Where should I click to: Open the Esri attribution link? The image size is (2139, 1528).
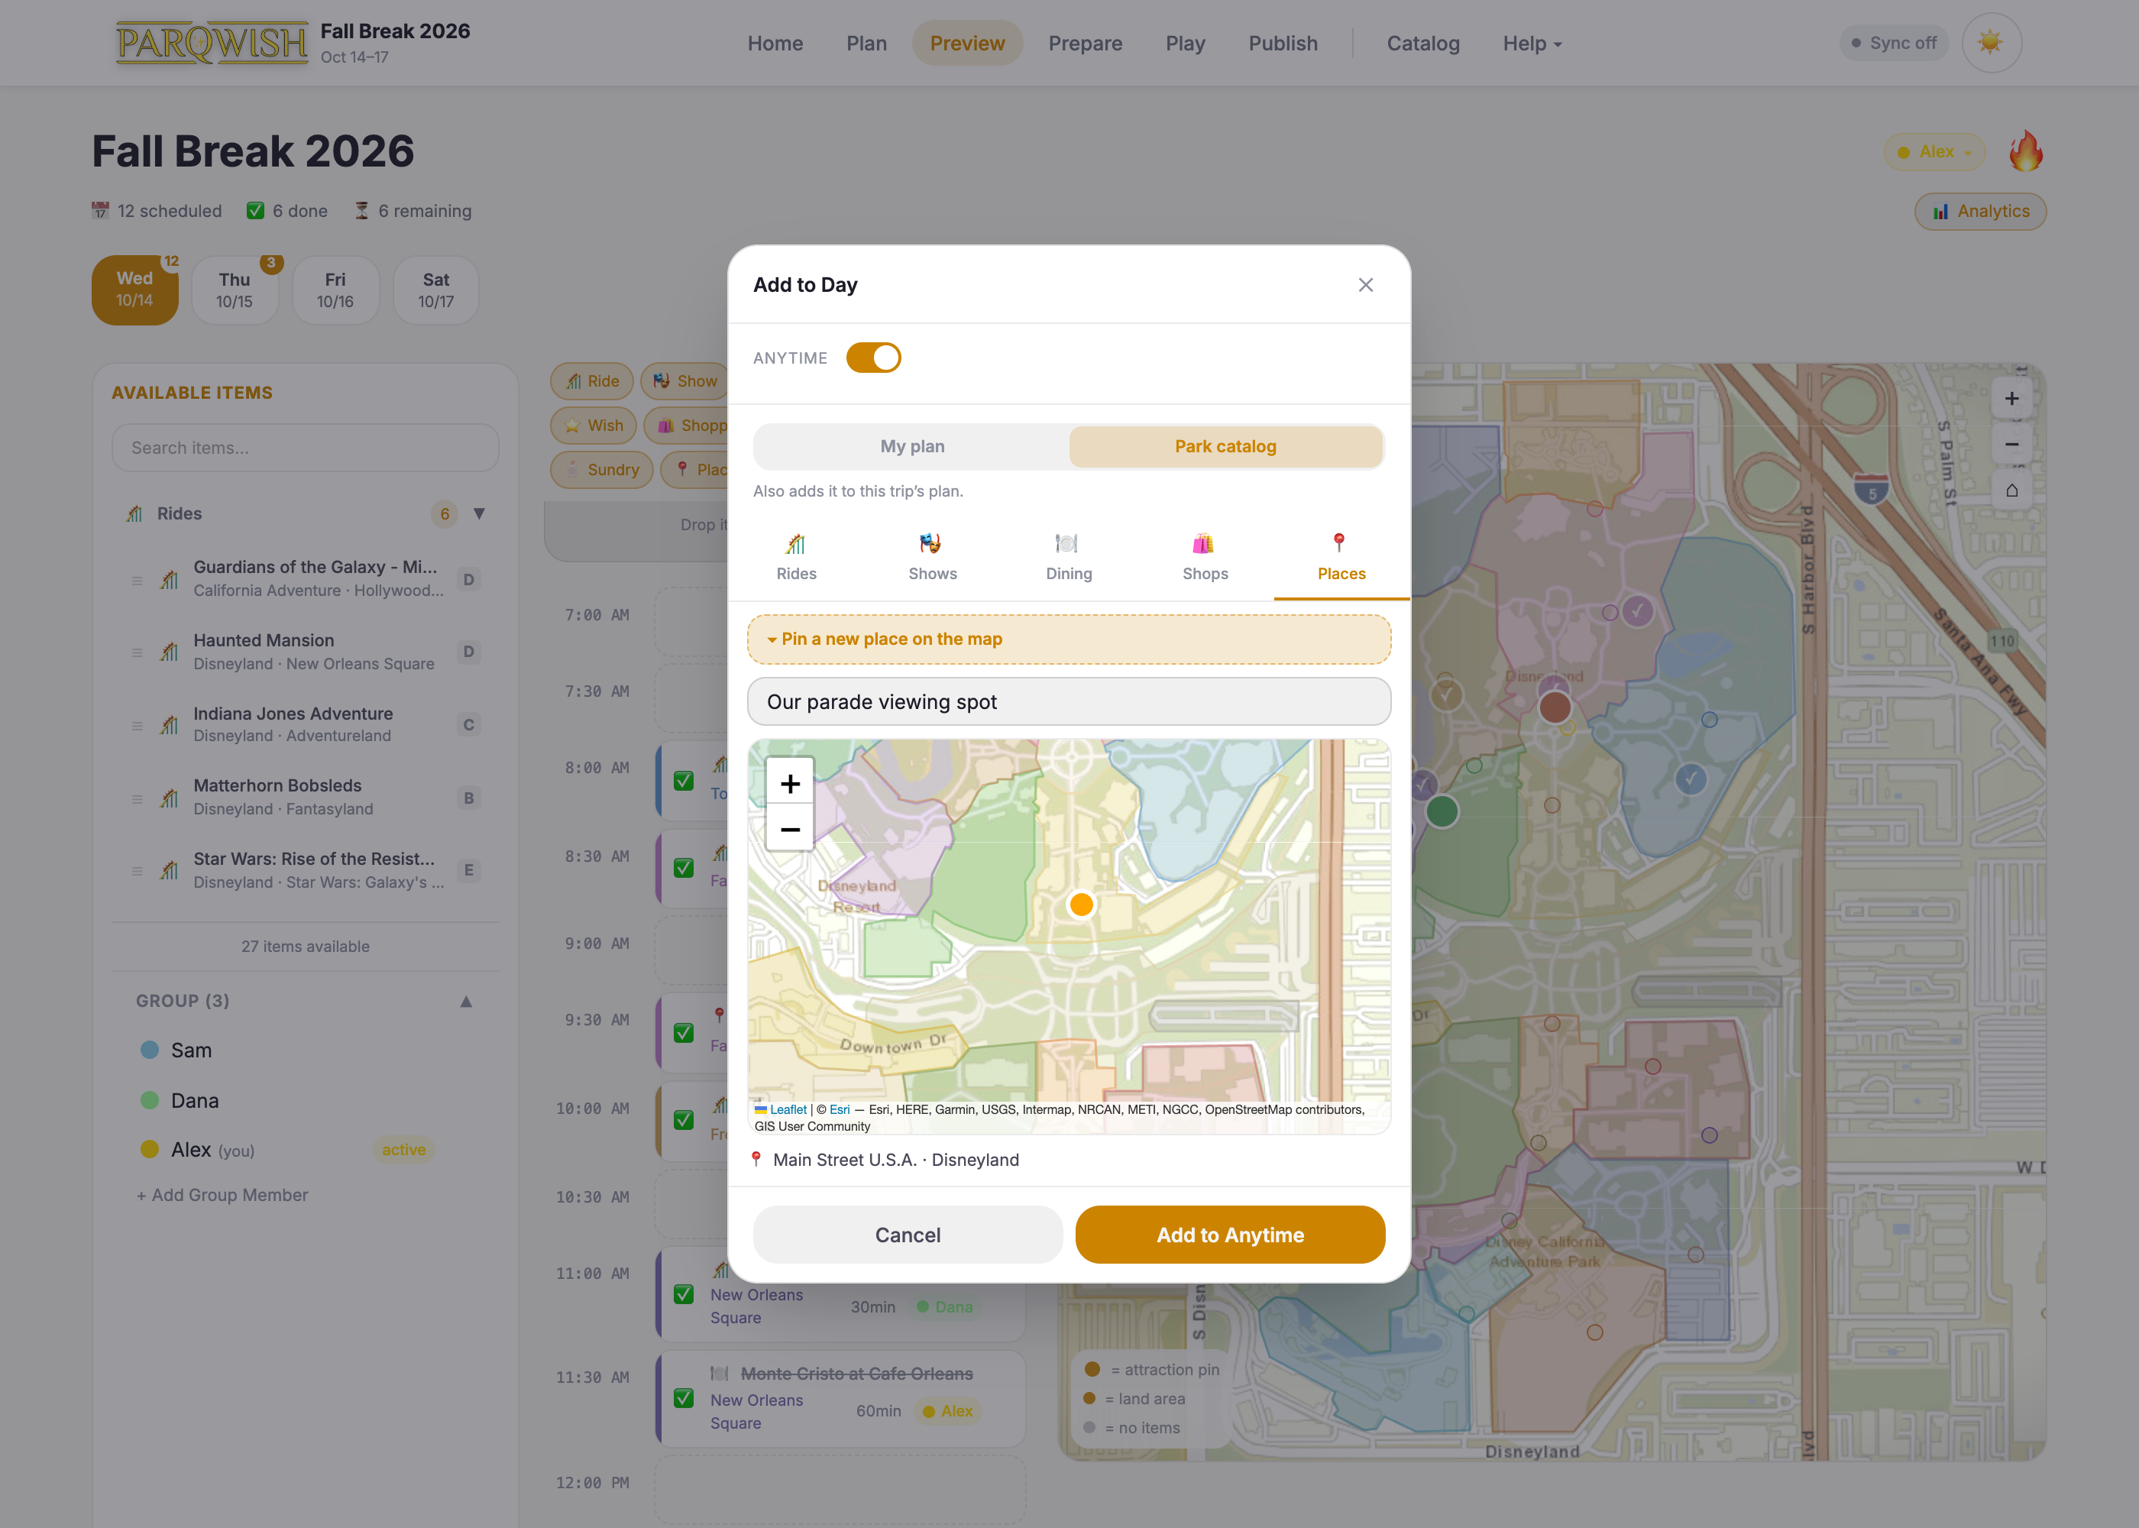pyautogui.click(x=839, y=1109)
